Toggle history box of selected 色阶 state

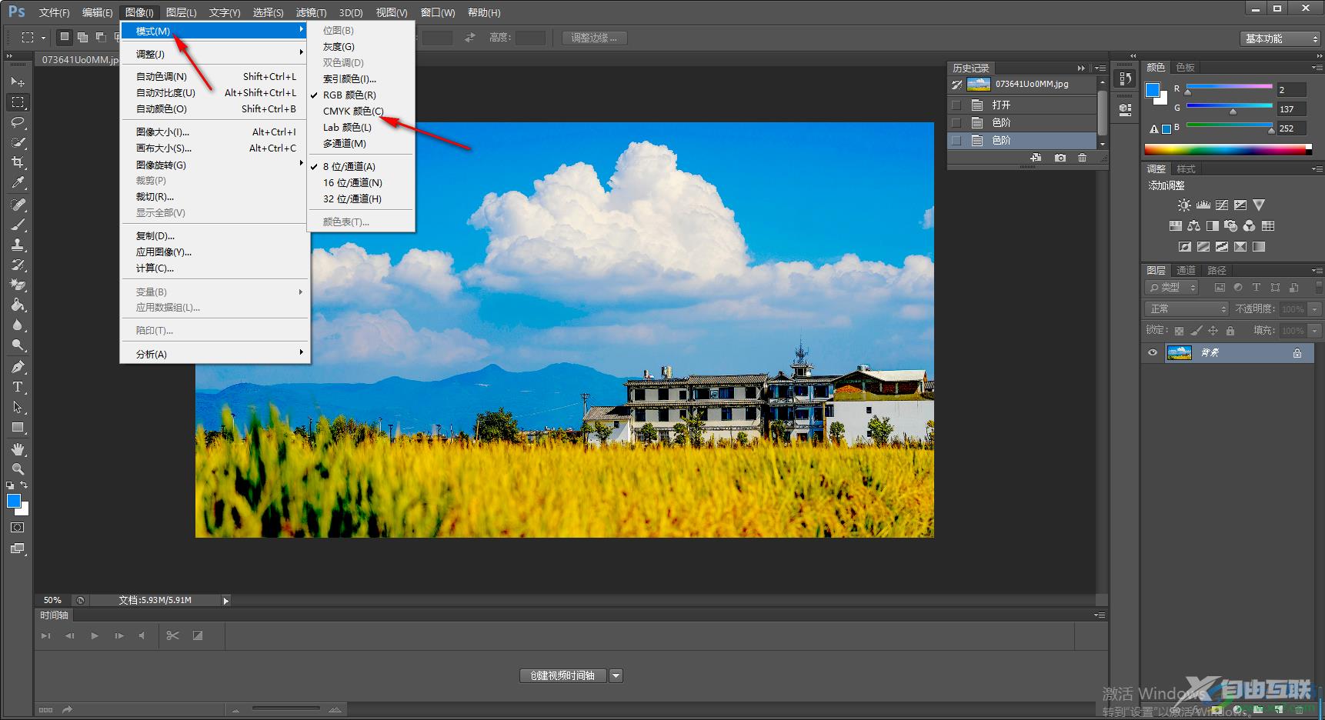point(956,141)
